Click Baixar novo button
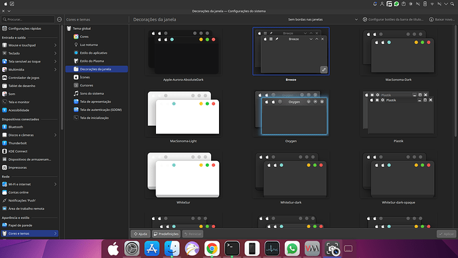The height and width of the screenshot is (258, 458). (442, 19)
